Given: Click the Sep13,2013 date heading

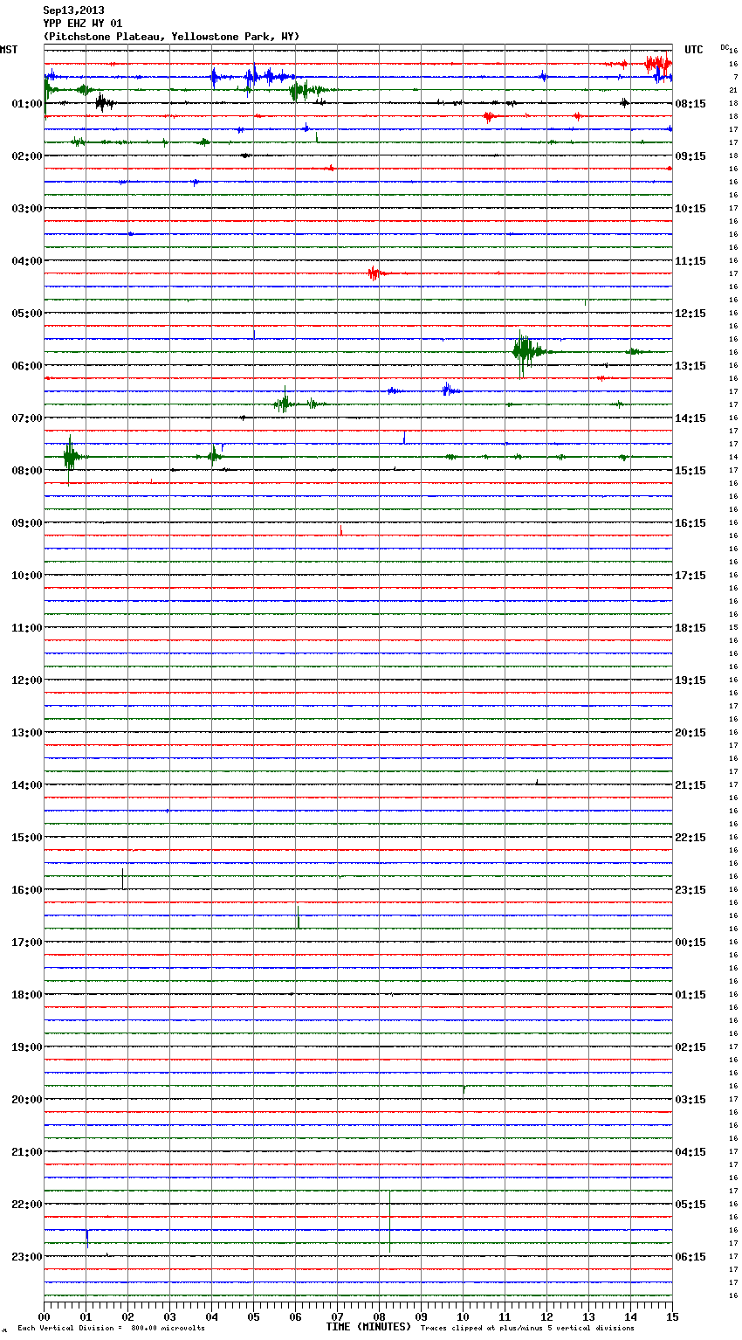Looking at the screenshot, I should tap(73, 10).
